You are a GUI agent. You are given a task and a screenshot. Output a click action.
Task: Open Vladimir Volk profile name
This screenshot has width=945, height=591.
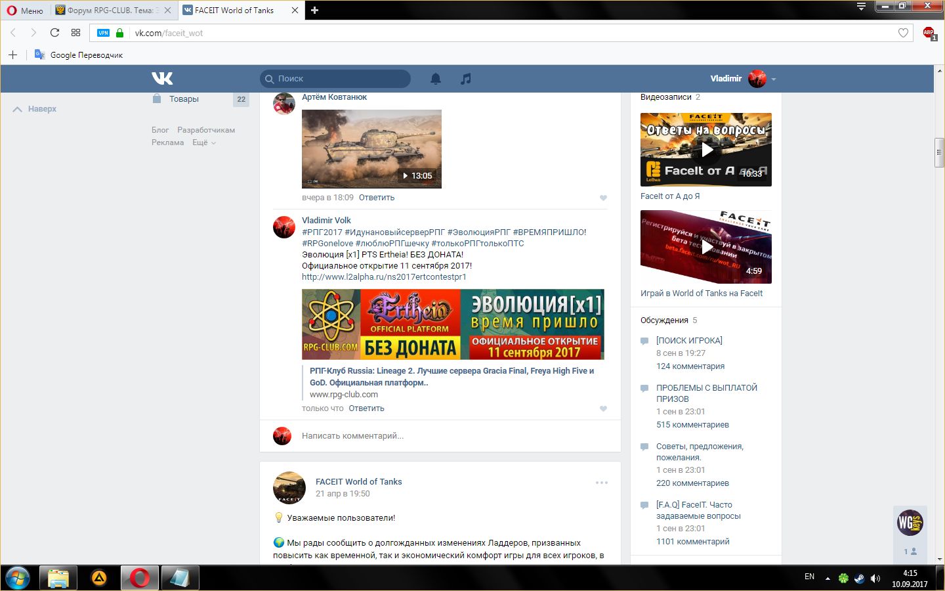(x=326, y=221)
